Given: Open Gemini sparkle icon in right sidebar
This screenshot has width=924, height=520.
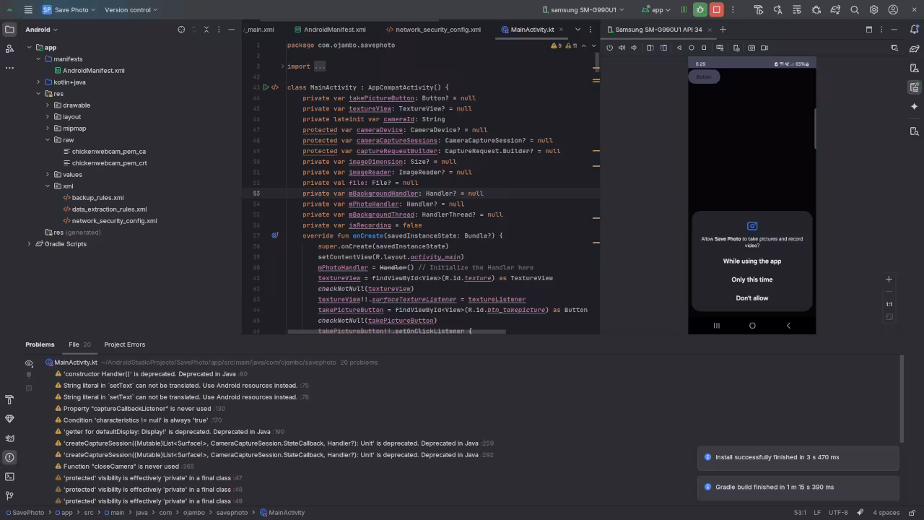Looking at the screenshot, I should [x=914, y=106].
